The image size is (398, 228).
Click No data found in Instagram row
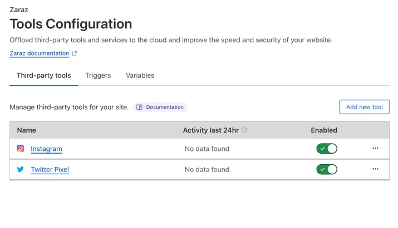tap(207, 149)
